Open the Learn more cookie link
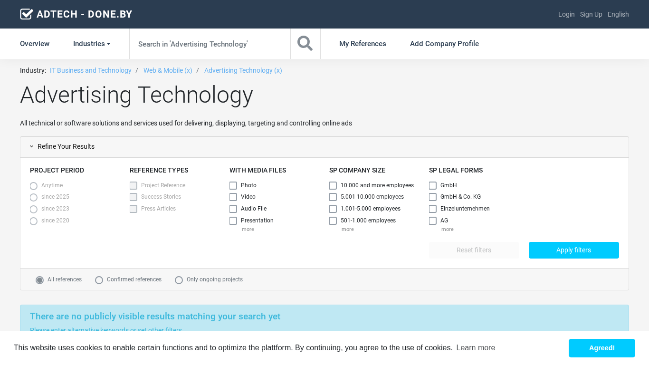Screen dimensions: 649x365 pyautogui.click(x=476, y=348)
